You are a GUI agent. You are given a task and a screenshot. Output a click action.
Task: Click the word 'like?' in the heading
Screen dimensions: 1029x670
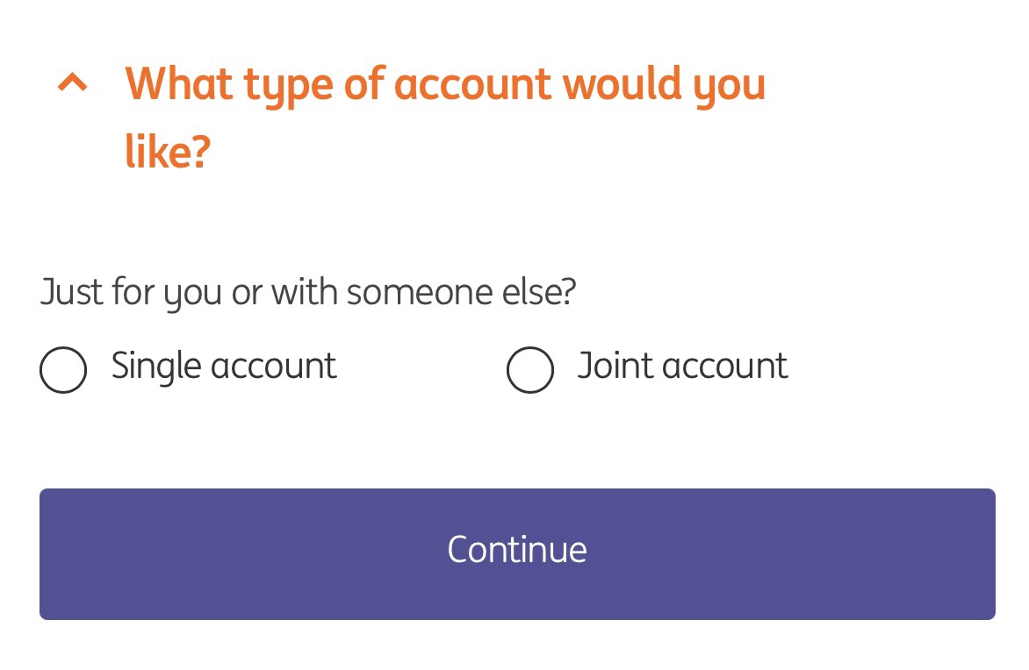pyautogui.click(x=168, y=153)
